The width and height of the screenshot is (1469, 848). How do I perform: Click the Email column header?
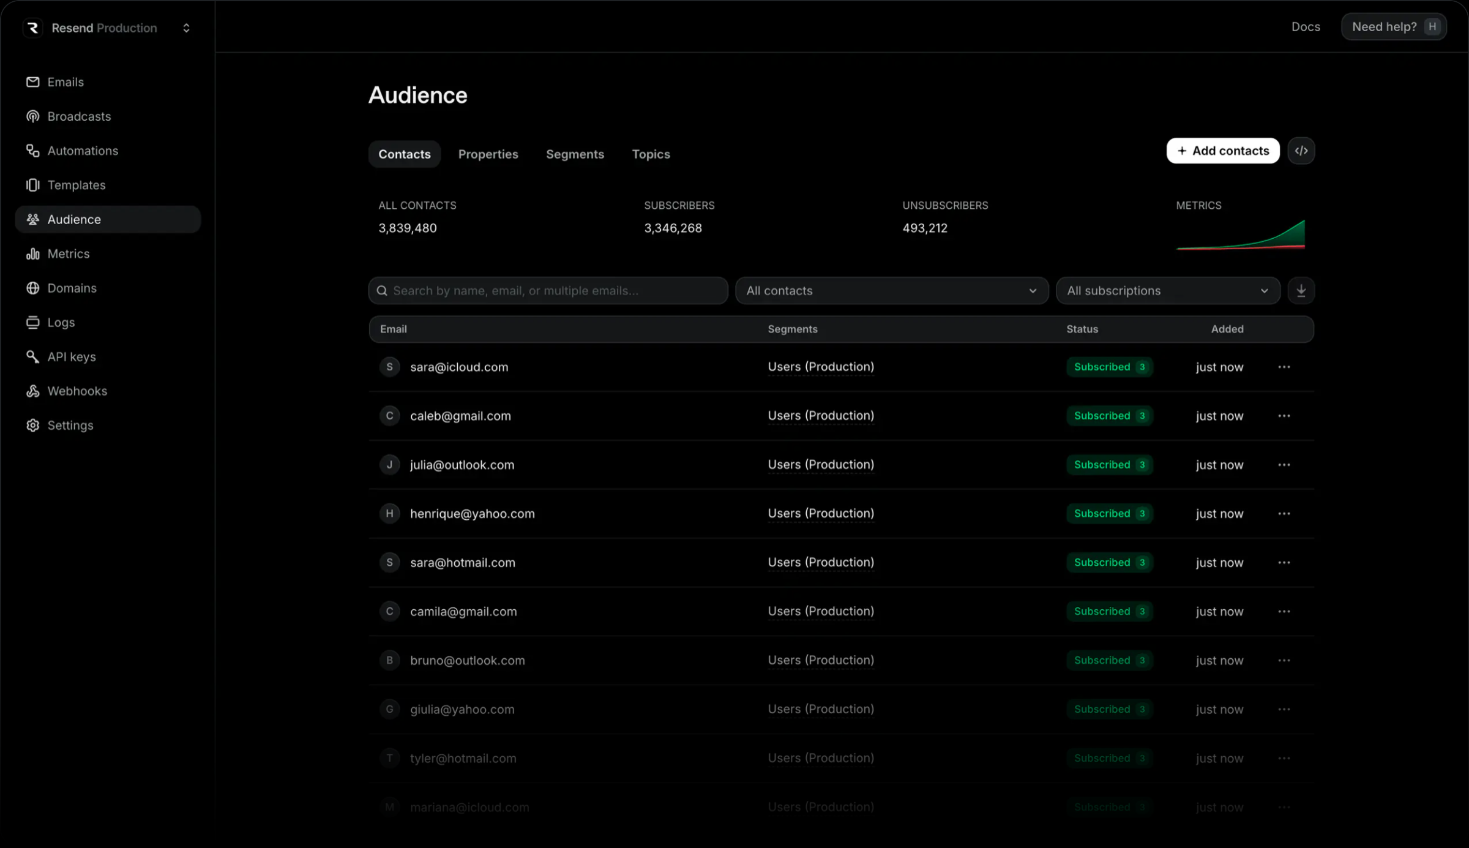pos(393,329)
